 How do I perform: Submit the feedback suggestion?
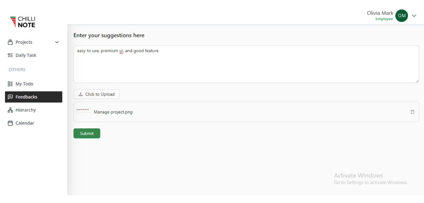coord(87,133)
